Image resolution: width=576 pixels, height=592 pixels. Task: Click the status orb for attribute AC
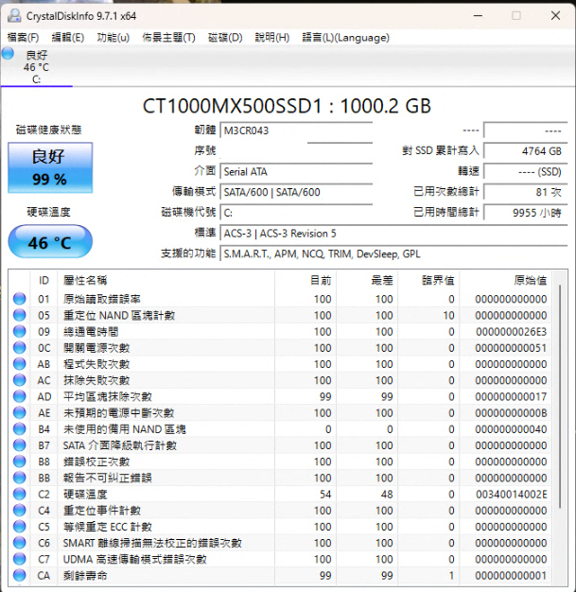click(19, 380)
